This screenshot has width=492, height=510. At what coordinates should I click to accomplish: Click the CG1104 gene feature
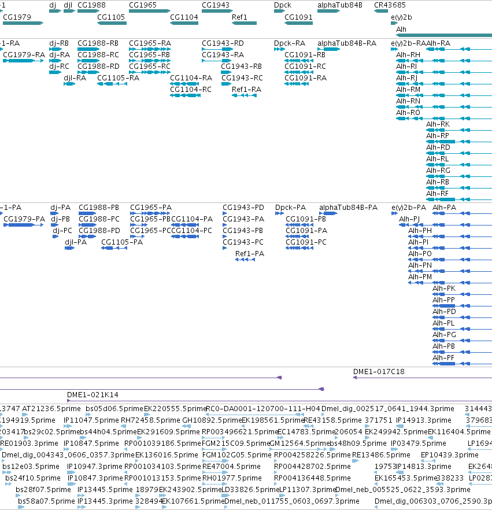click(184, 23)
